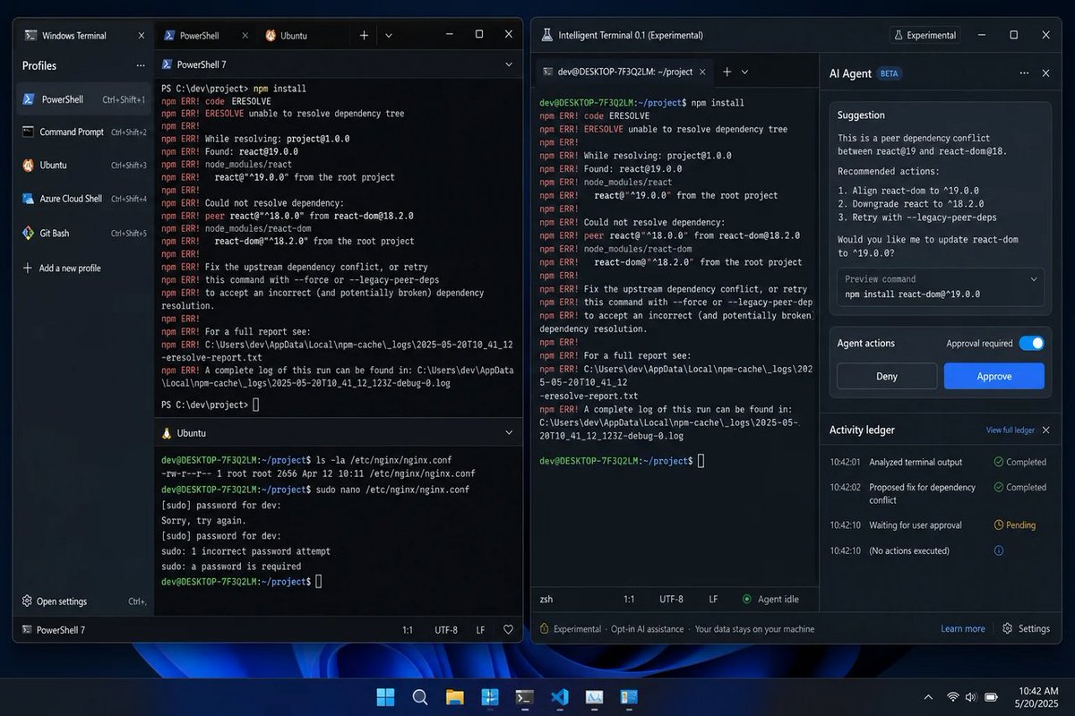Toggle the Approval required switch
The image size is (1075, 716).
1032,343
